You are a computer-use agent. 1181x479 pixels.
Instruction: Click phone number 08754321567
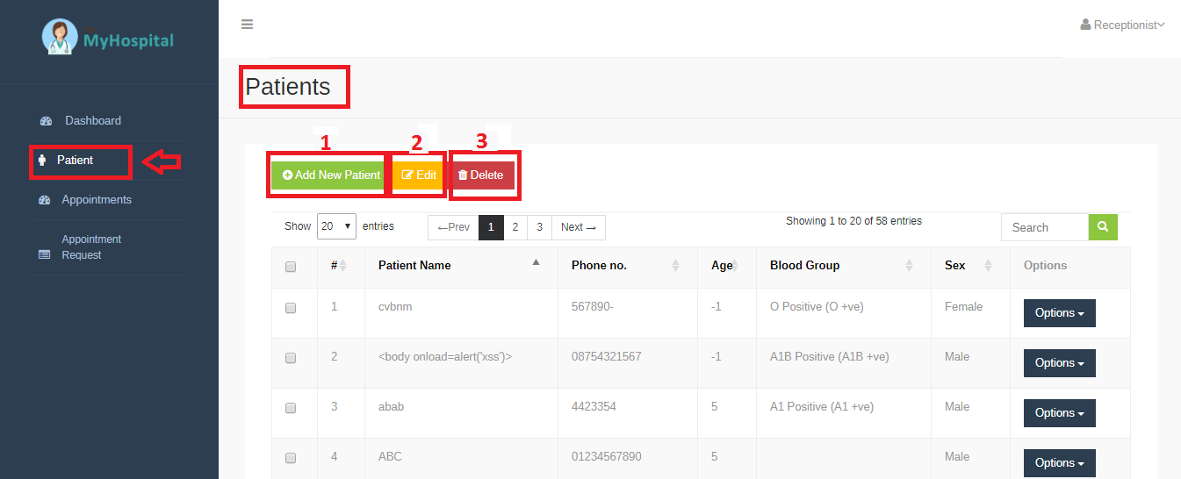click(x=607, y=356)
